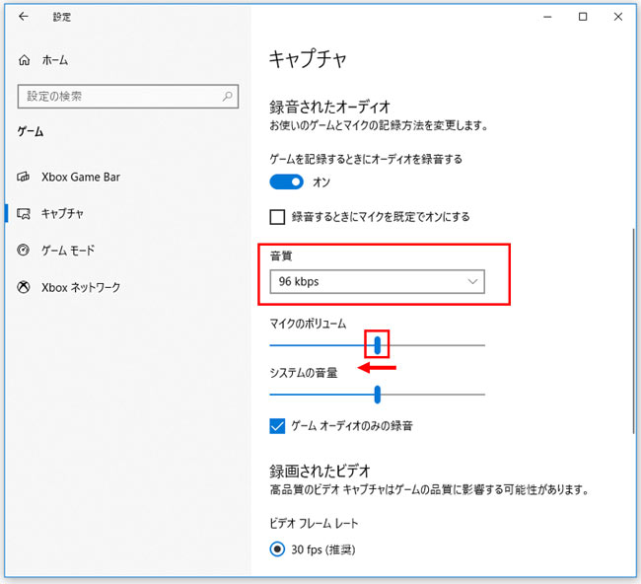Uncheck ゲーム オーディオのみの録音 checkbox

pos(277,426)
